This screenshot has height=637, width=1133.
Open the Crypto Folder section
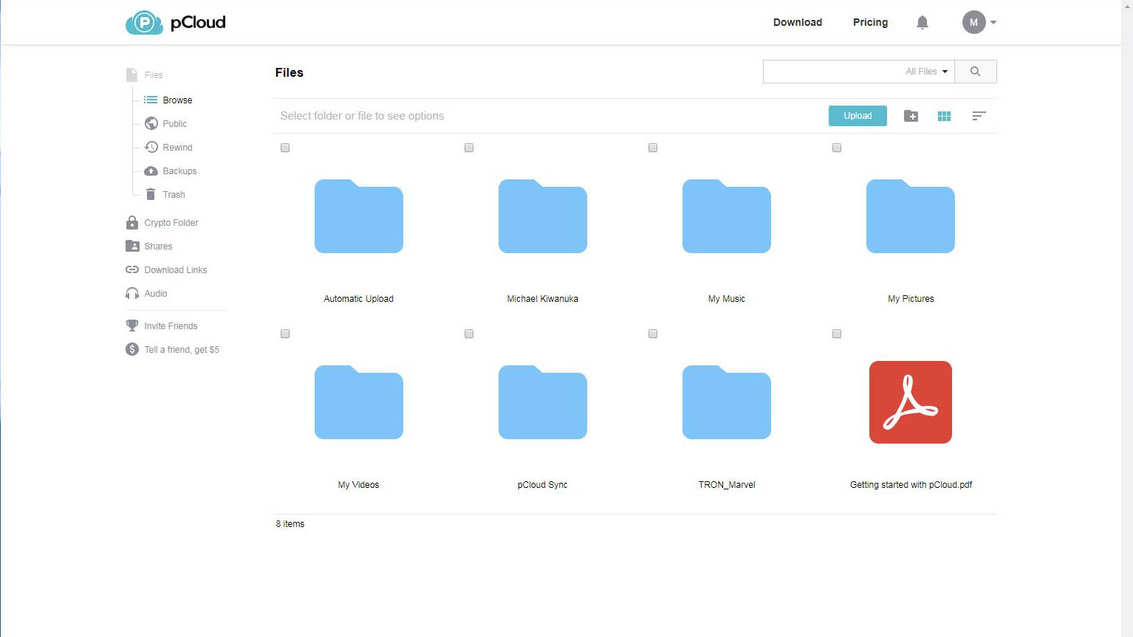171,222
